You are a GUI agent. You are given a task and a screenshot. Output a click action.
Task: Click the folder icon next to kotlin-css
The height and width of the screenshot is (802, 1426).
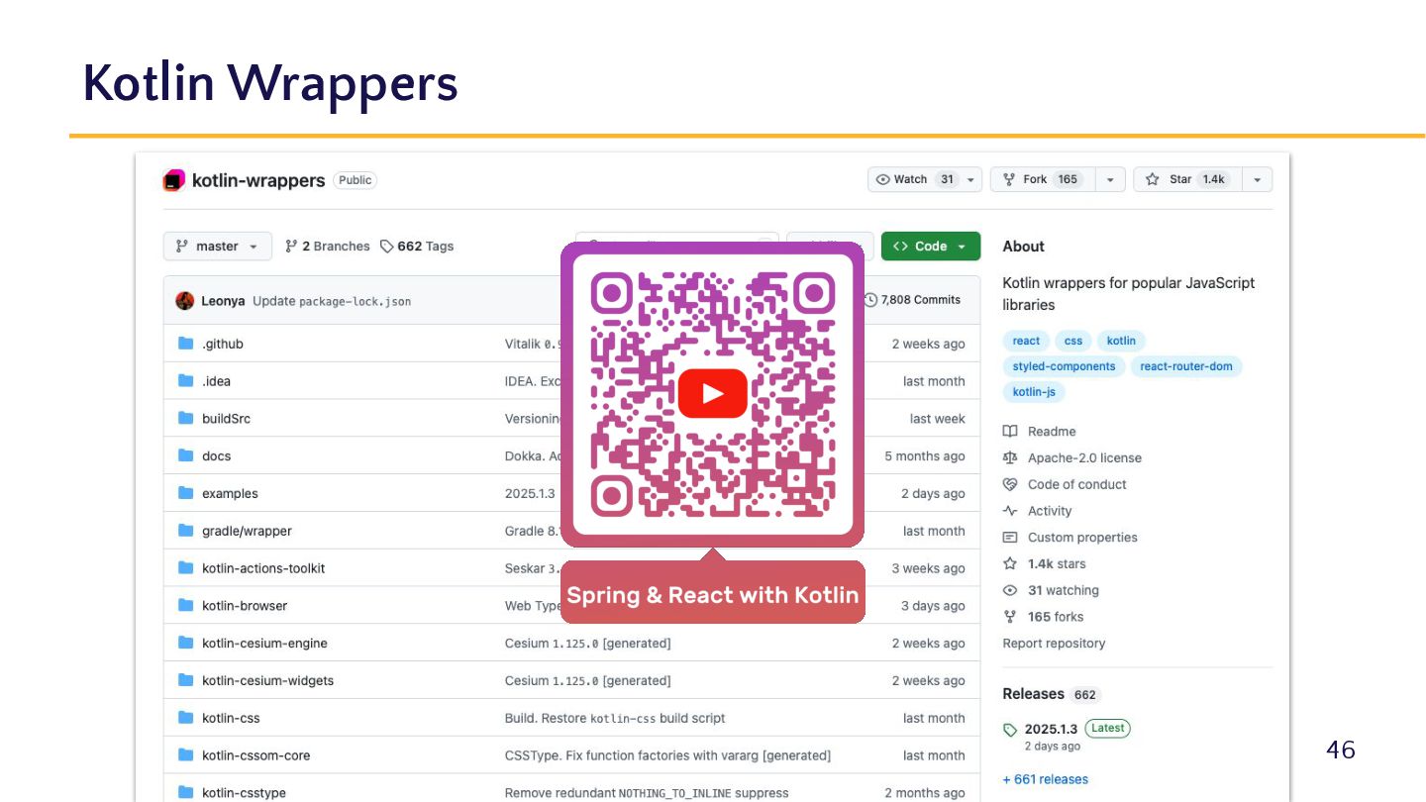pyautogui.click(x=185, y=718)
